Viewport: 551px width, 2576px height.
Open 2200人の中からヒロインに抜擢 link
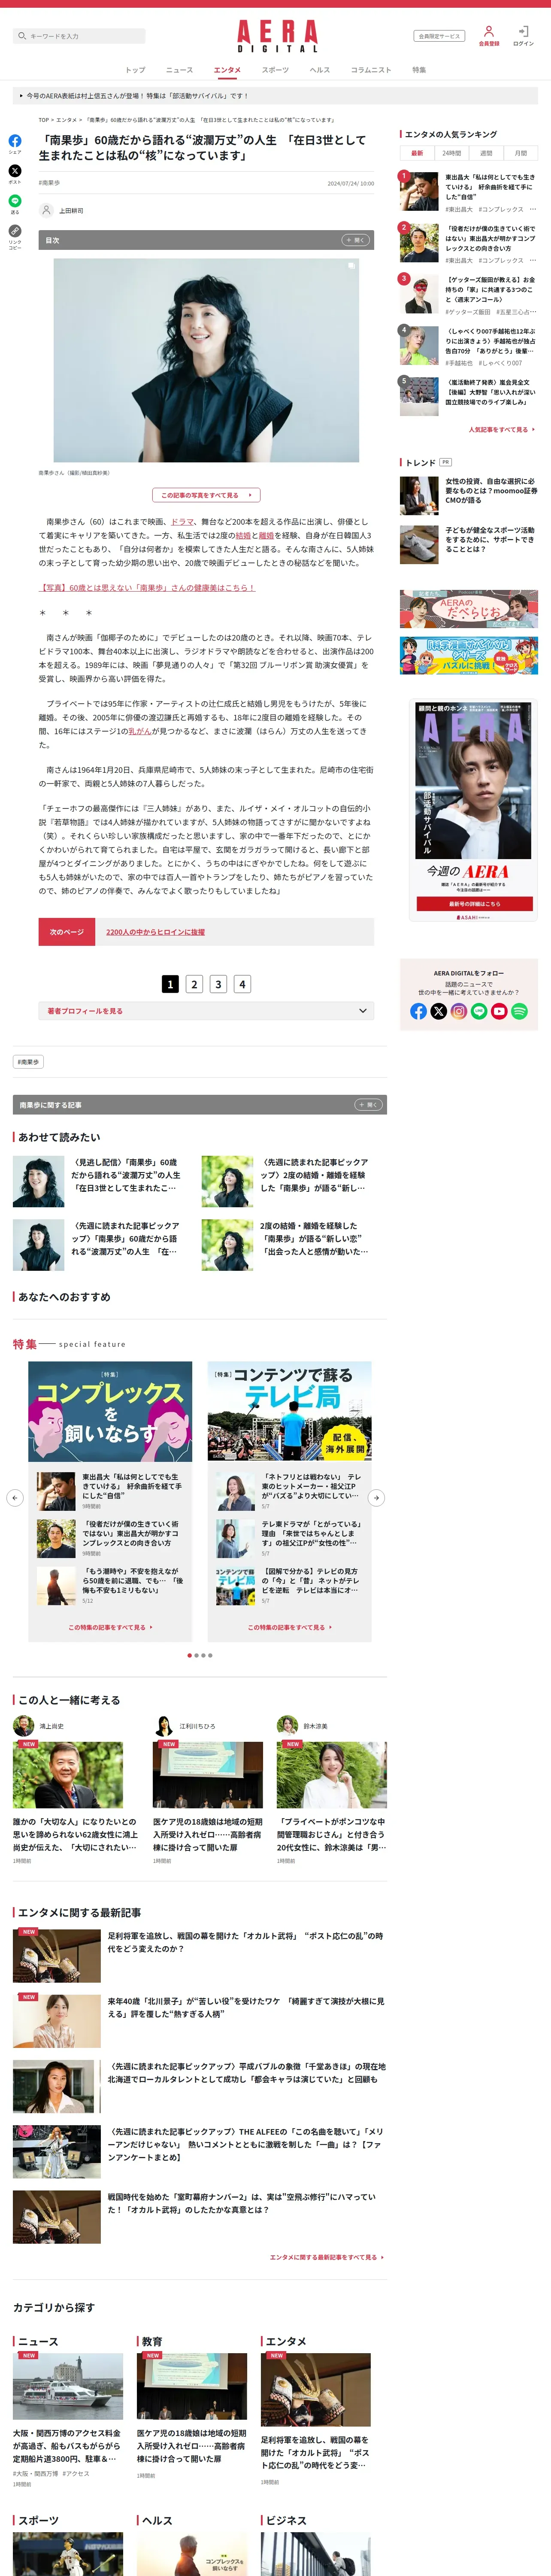(155, 932)
